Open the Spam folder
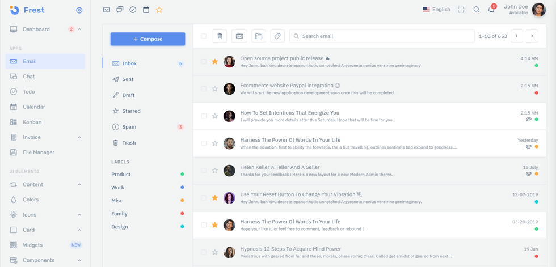The image size is (556, 267). (148, 127)
